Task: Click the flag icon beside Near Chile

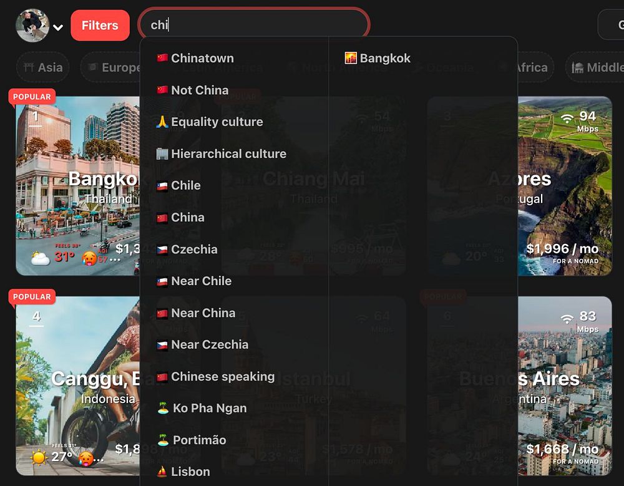Action: pyautogui.click(x=162, y=281)
